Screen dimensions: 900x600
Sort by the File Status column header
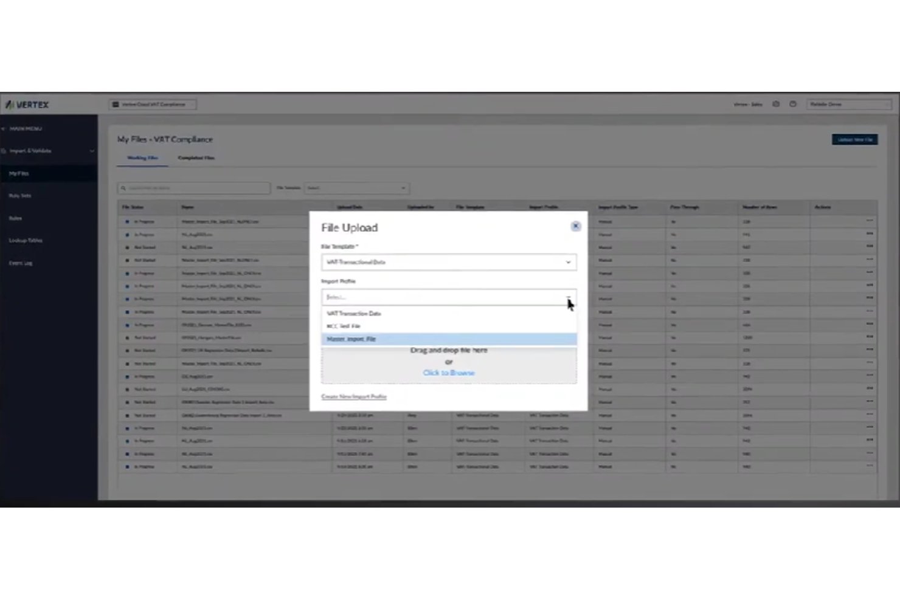click(x=133, y=207)
